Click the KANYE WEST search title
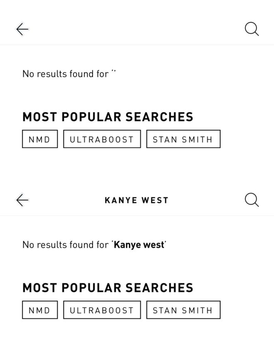 tap(137, 200)
